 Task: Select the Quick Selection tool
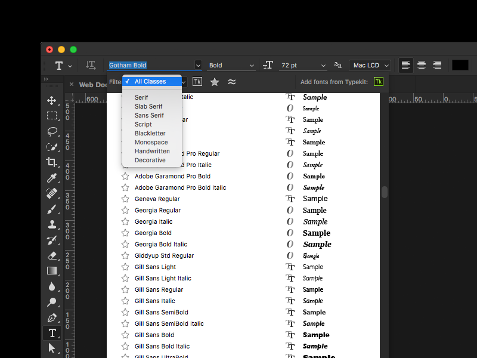pos(52,147)
